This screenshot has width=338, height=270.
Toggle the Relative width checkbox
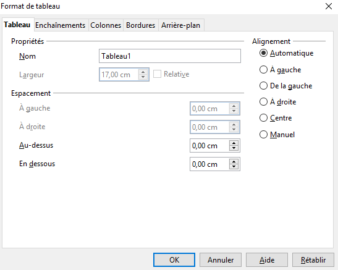tap(157, 74)
